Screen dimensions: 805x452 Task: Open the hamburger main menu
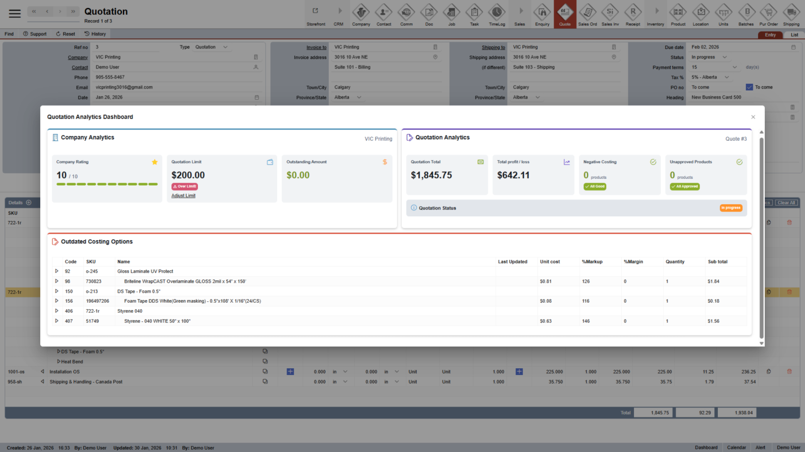pos(15,13)
